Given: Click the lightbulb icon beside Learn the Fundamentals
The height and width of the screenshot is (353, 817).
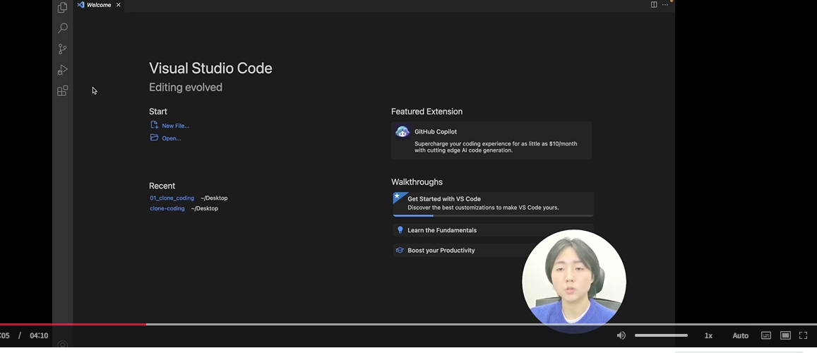Looking at the screenshot, I should (x=400, y=229).
